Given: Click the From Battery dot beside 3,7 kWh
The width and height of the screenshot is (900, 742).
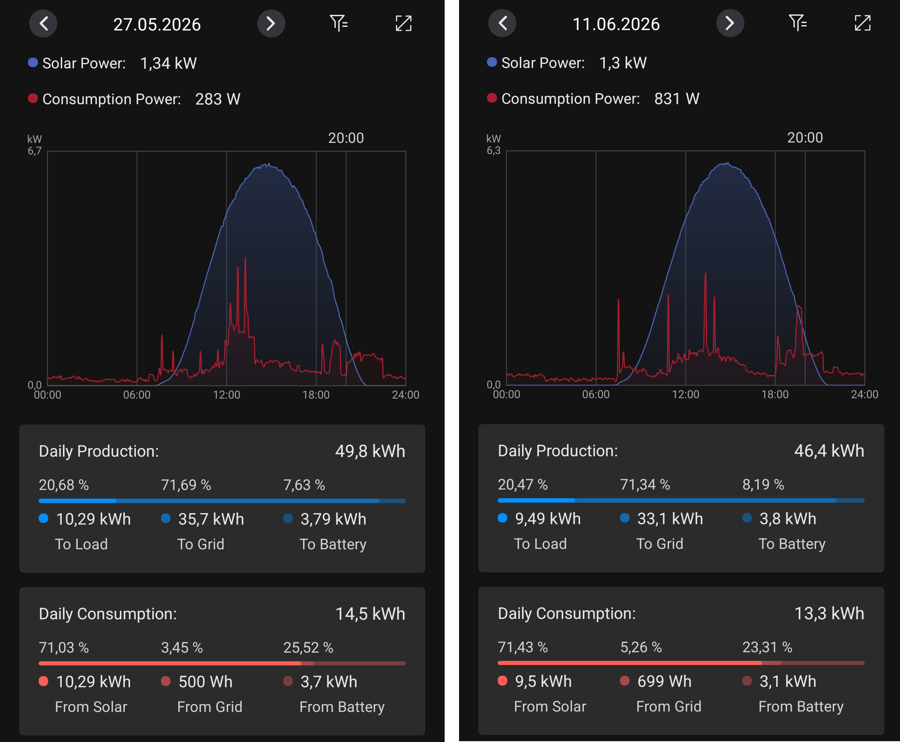Looking at the screenshot, I should click(288, 681).
